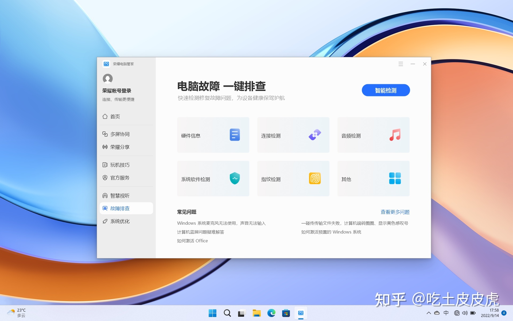Open the 指纹检测 card label

[x=271, y=179]
